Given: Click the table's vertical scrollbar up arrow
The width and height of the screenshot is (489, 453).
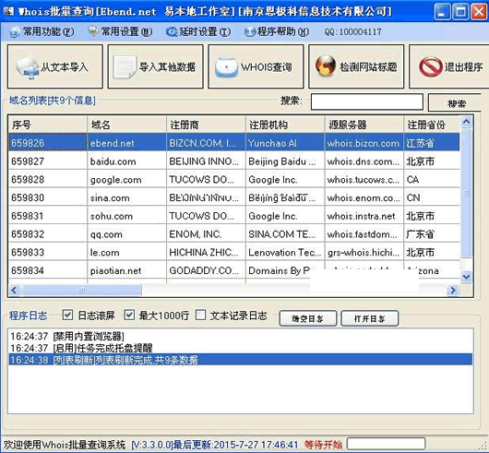Looking at the screenshot, I should 466,122.
